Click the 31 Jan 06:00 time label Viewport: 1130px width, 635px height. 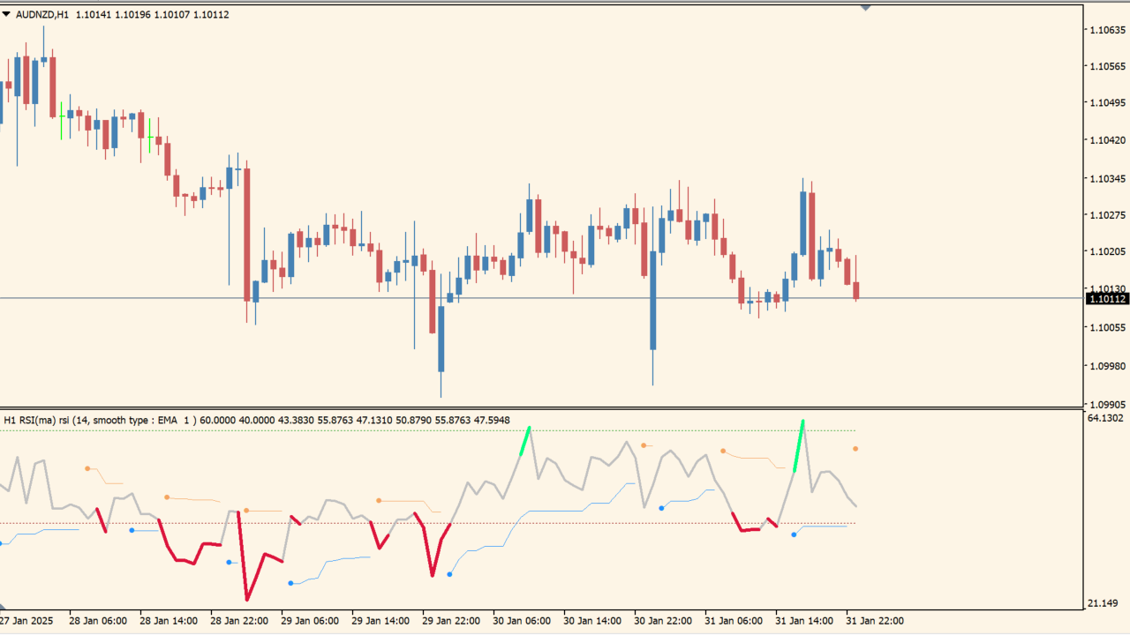pos(734,621)
